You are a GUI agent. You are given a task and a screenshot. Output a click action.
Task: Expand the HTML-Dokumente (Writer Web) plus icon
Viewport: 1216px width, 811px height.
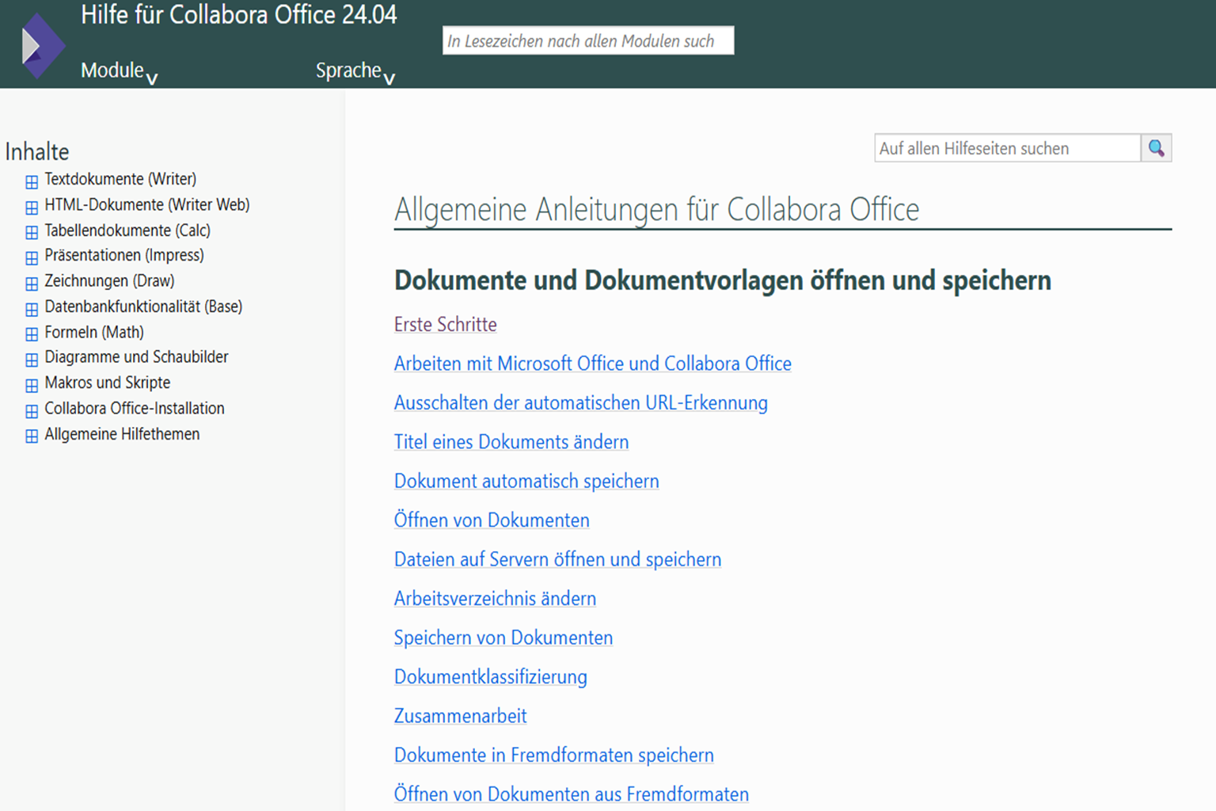pyautogui.click(x=32, y=208)
